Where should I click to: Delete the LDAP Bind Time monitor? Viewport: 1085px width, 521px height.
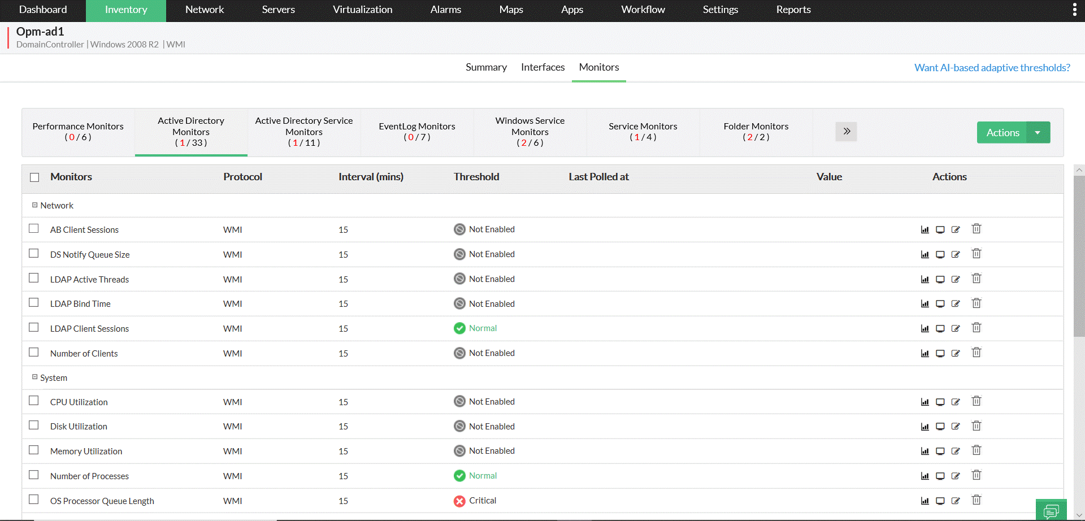976,303
